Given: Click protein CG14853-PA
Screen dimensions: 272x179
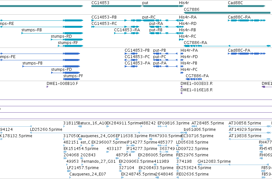Looking at the screenshot, I should pyautogui.click(x=131, y=66).
